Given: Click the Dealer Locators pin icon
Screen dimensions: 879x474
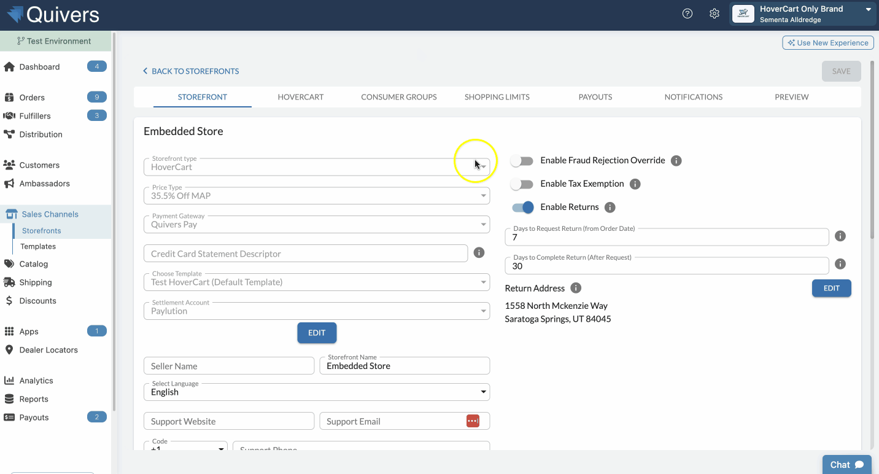Looking at the screenshot, I should (x=9, y=349).
